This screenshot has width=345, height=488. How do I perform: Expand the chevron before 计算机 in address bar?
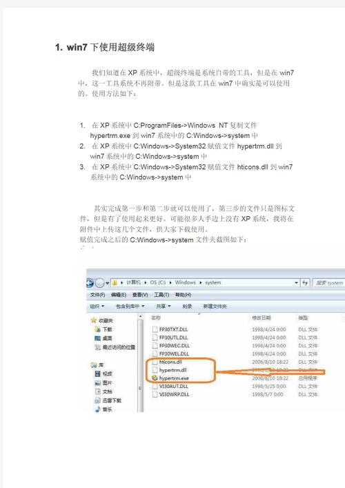(x=122, y=282)
